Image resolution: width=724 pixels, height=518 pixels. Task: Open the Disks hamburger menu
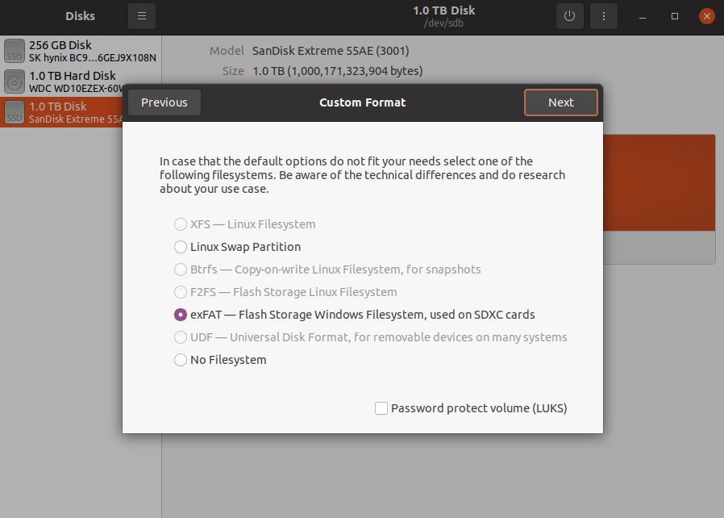pyautogui.click(x=142, y=16)
